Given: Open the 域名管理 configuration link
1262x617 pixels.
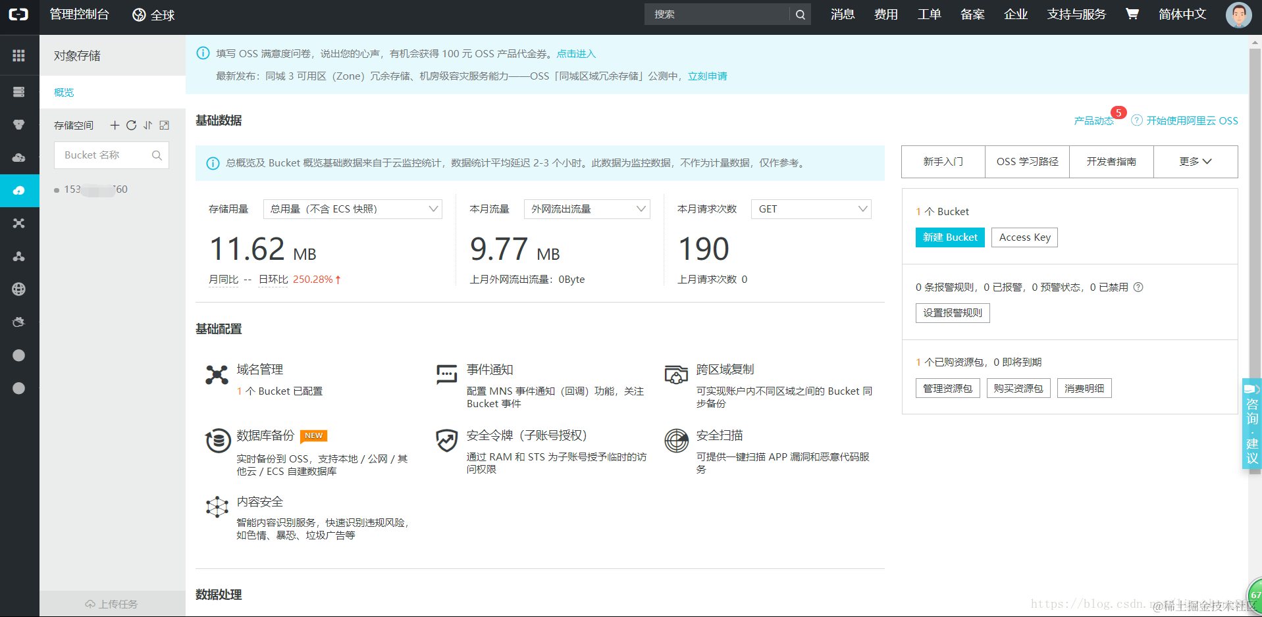Looking at the screenshot, I should (260, 370).
